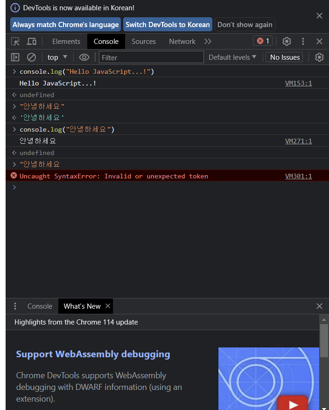Open the DevTools settings gear
Viewport: 329px width, 410px height.
point(287,41)
